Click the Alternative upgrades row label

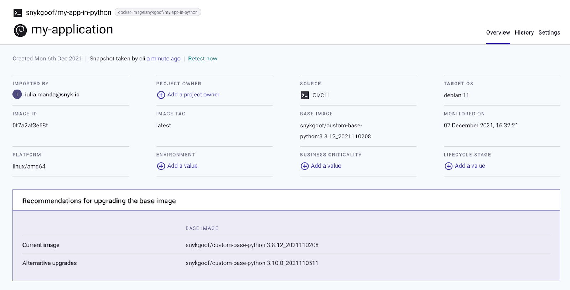[x=50, y=263]
